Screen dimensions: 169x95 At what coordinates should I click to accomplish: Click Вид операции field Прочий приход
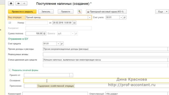pos(57,17)
